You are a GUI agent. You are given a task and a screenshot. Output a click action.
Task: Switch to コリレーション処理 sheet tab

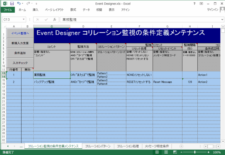pos(128,146)
